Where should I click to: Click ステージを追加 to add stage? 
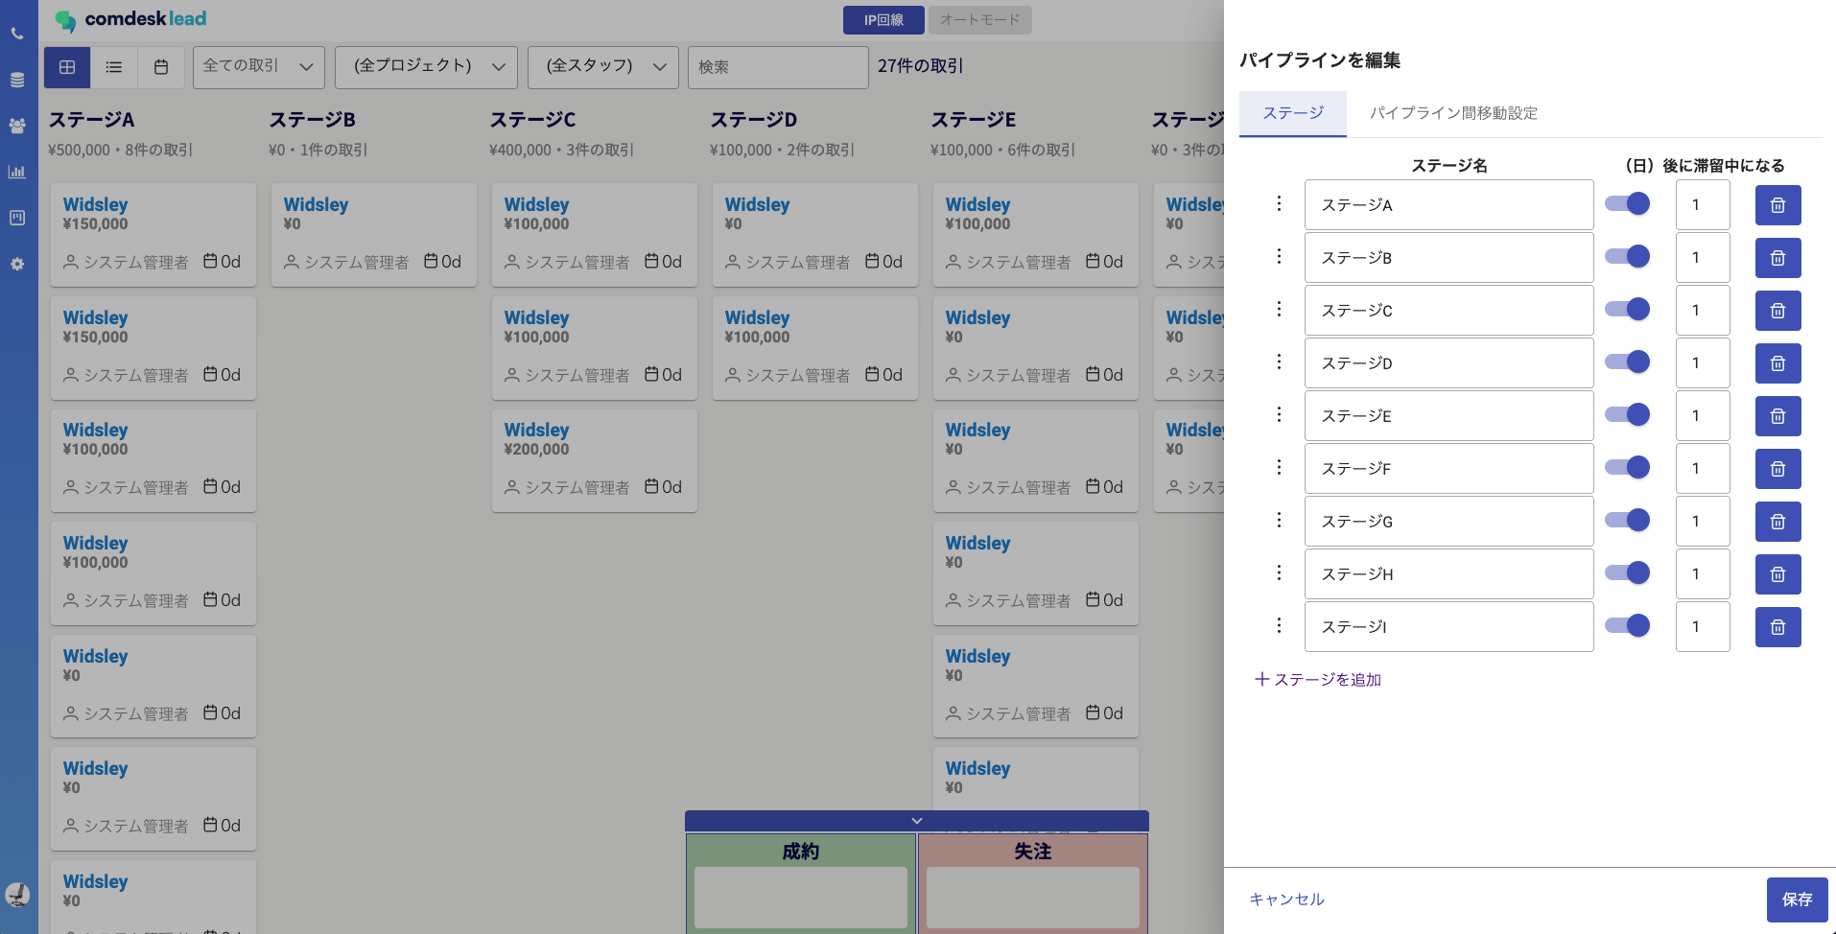click(x=1318, y=680)
